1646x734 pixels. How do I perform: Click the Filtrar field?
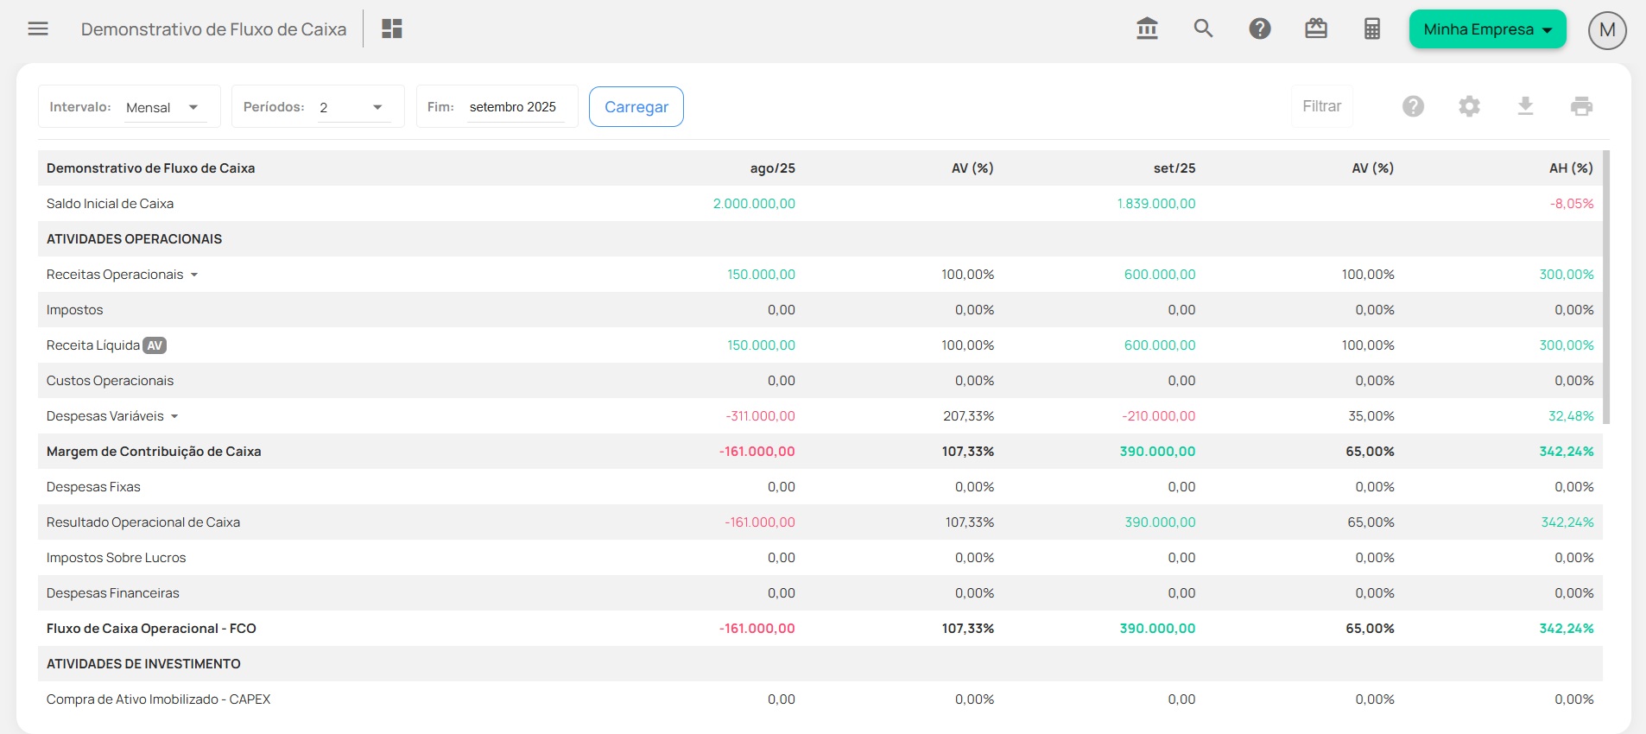coord(1321,106)
